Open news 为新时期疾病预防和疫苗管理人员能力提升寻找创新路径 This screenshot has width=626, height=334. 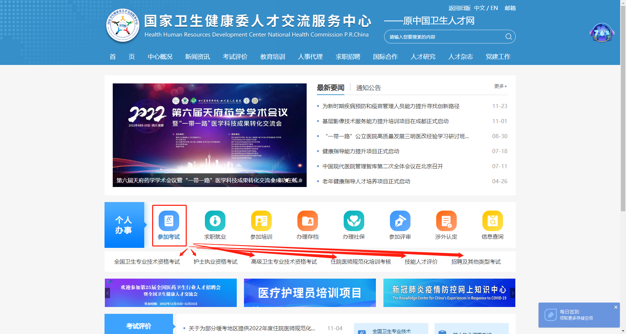(391, 106)
